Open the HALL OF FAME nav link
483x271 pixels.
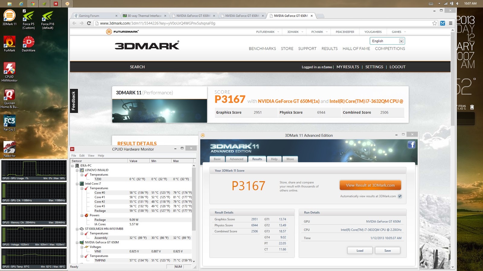tap(356, 48)
